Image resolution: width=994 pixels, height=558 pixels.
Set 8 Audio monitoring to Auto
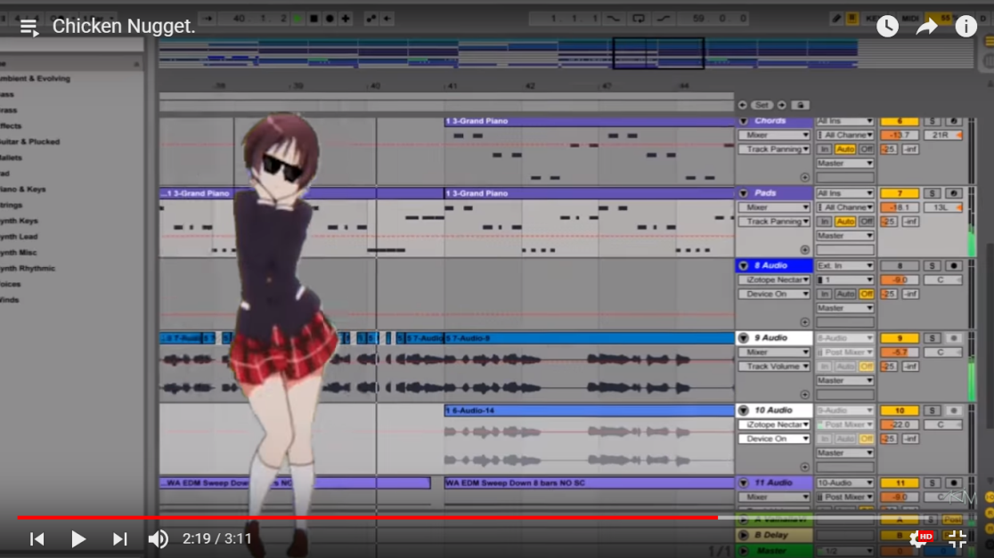pos(845,295)
